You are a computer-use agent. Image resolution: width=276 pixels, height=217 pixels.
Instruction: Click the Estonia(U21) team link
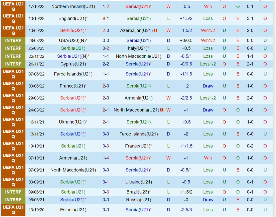[73, 210]
